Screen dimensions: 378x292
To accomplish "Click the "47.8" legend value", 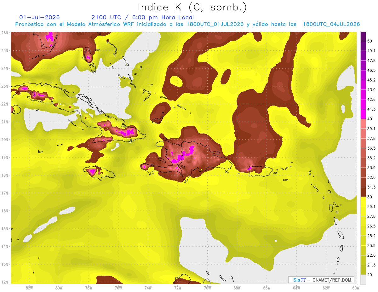I will coord(371,60).
